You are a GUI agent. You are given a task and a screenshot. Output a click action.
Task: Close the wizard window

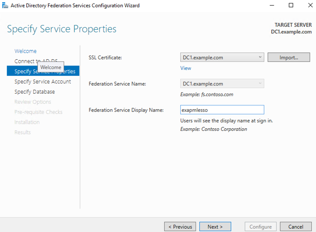310,6
